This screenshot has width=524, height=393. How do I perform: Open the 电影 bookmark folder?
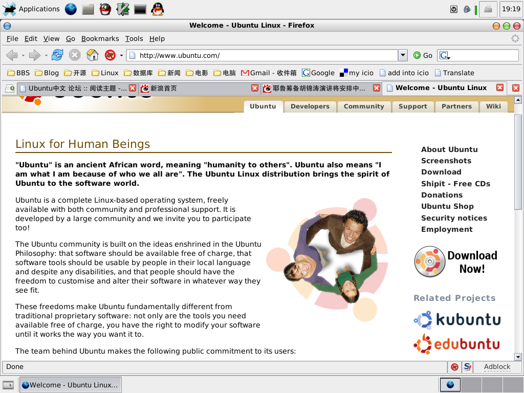[x=197, y=73]
